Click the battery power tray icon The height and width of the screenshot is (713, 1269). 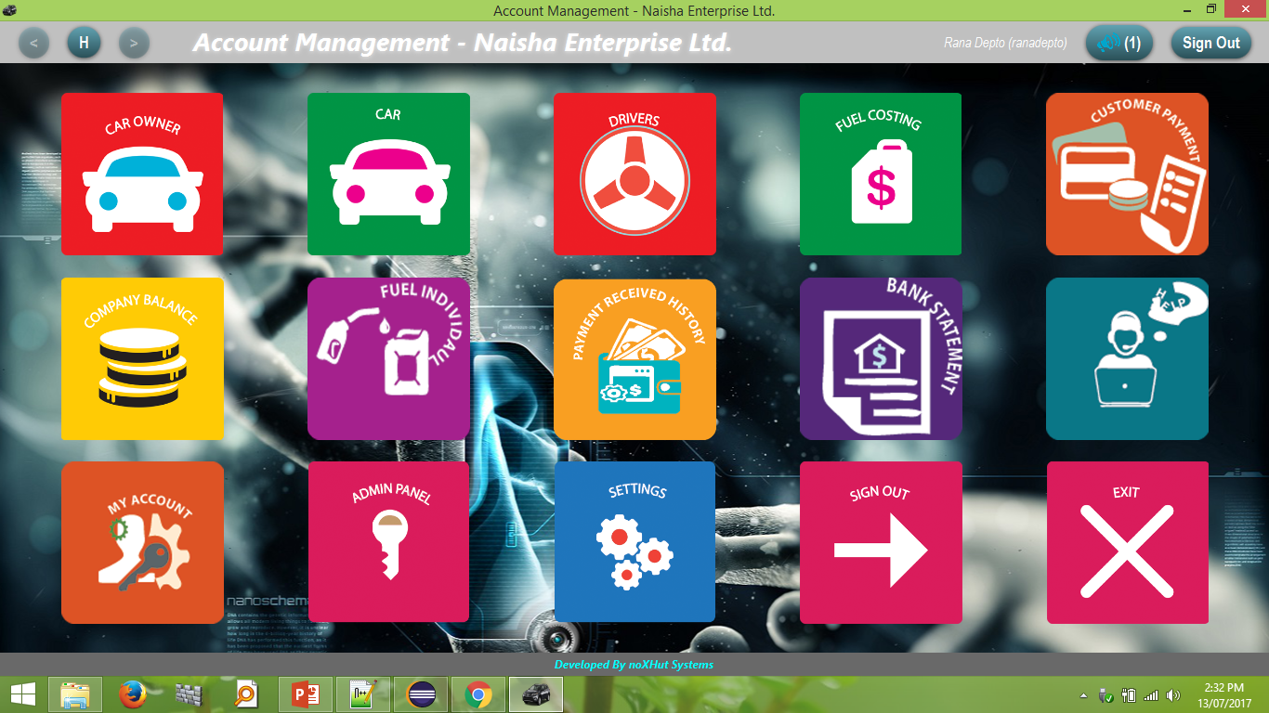click(1129, 695)
